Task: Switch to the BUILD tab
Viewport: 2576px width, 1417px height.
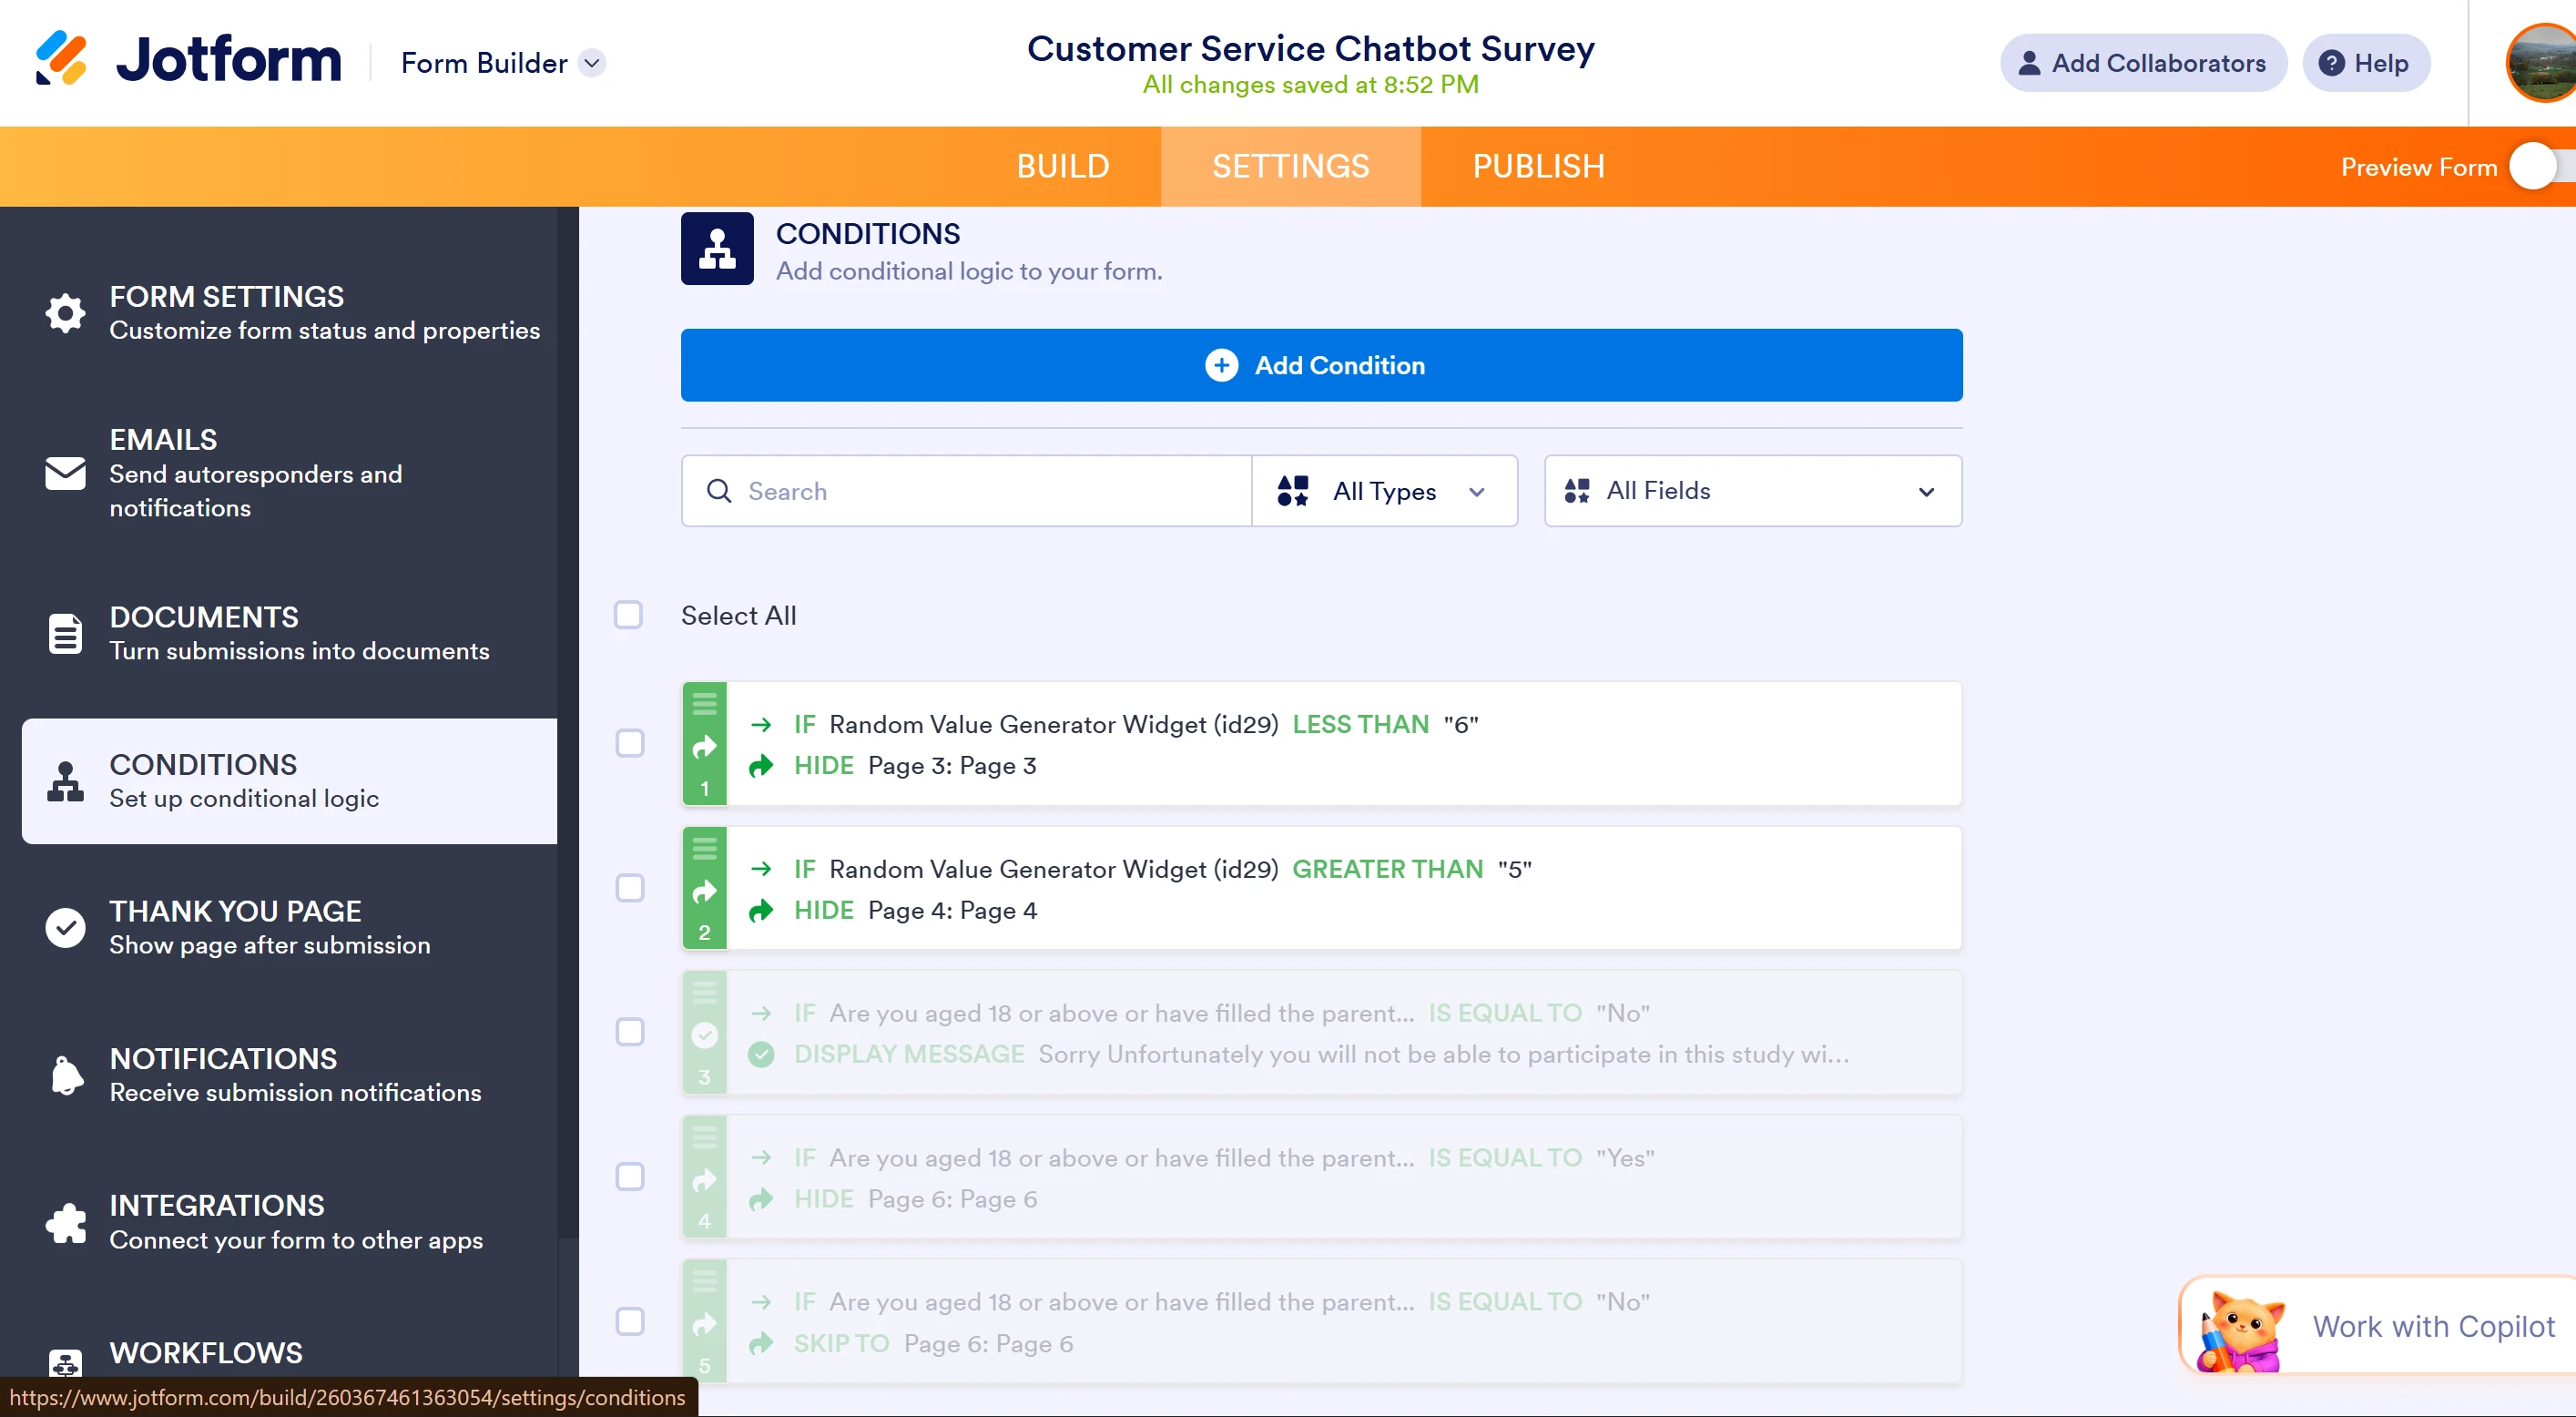Action: coord(1062,166)
